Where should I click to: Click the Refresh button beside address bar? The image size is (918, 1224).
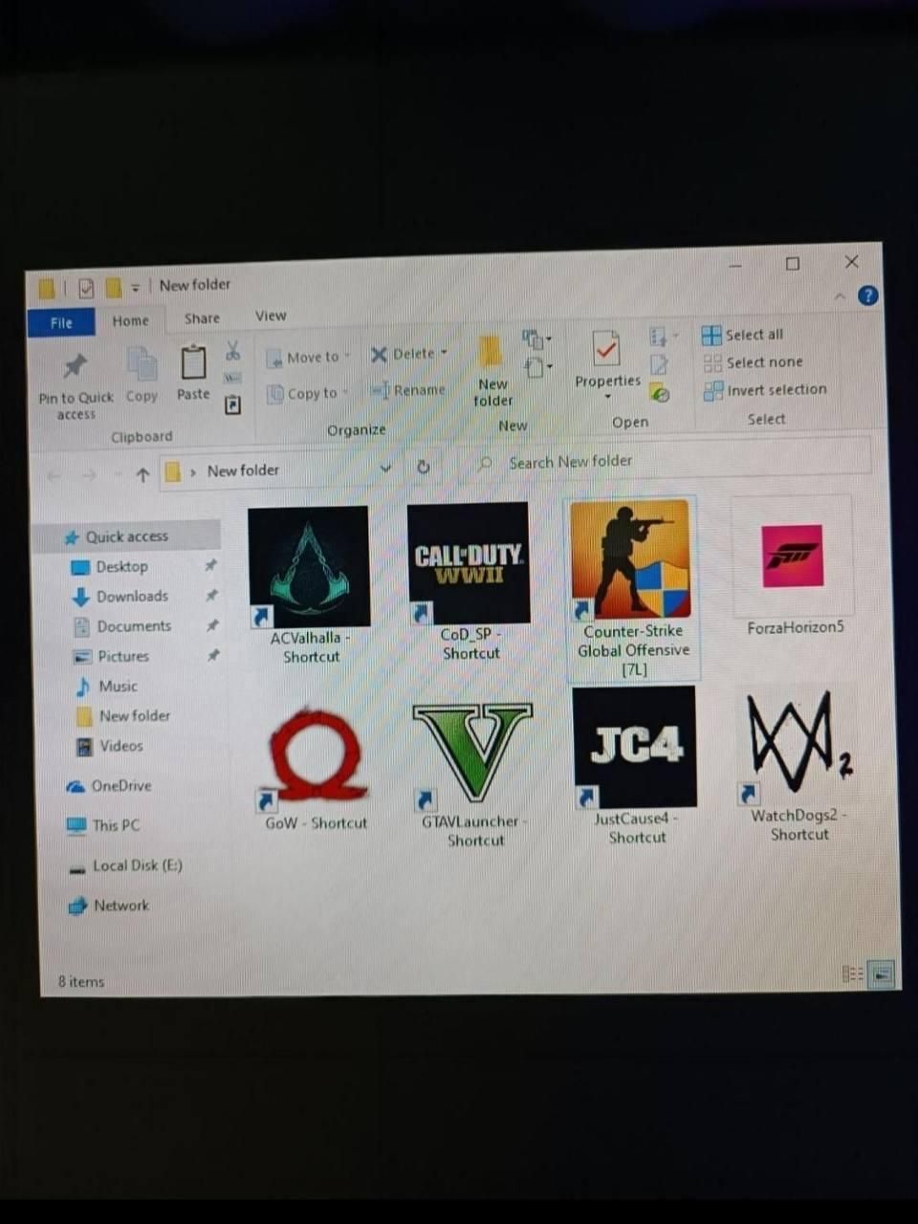[x=423, y=467]
